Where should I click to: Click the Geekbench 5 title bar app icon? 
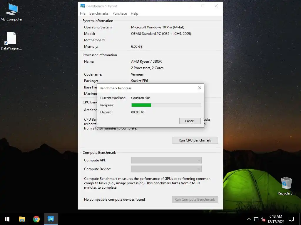[x=83, y=6]
